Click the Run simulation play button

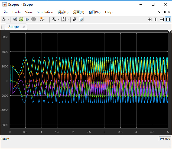tap(21, 19)
